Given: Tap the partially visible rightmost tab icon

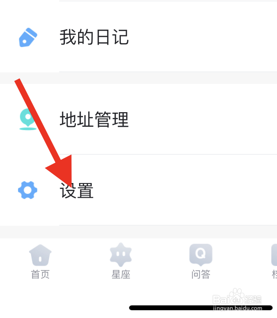Looking at the screenshot, I should (274, 255).
